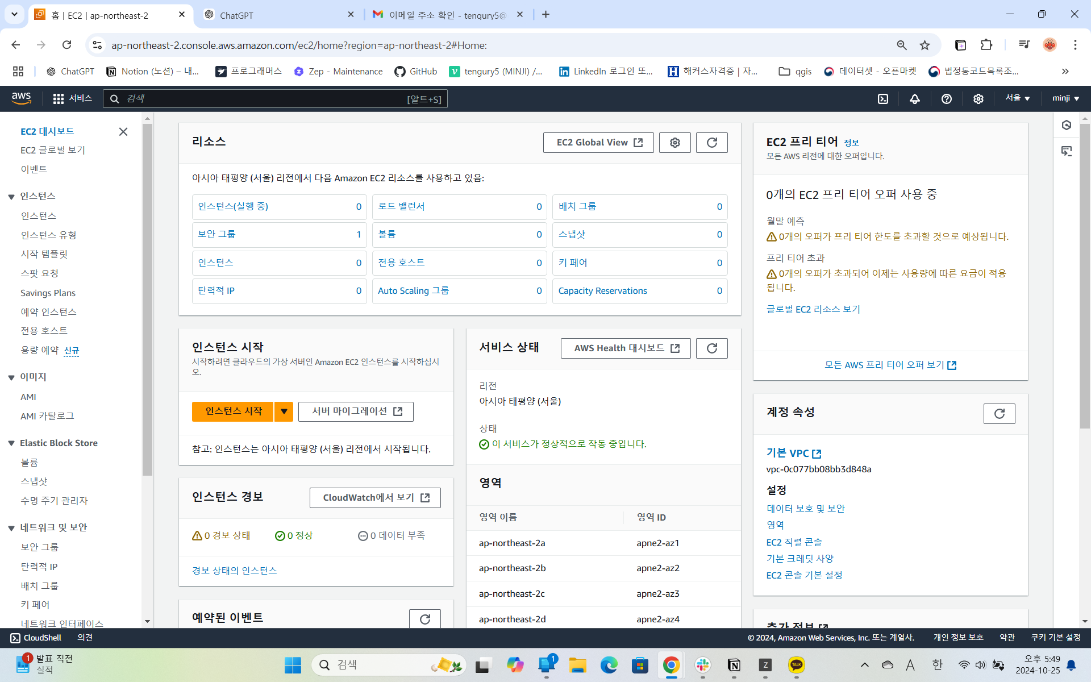This screenshot has width=1091, height=682.
Task: Open Microsoft Edge from the taskbar
Action: 609,665
